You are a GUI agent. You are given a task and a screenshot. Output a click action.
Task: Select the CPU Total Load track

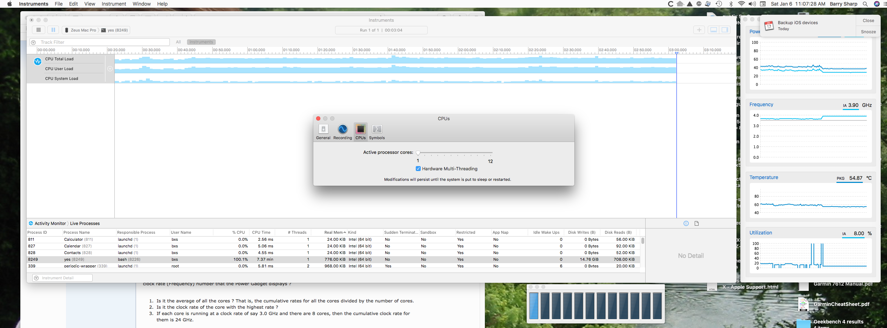[x=59, y=59]
